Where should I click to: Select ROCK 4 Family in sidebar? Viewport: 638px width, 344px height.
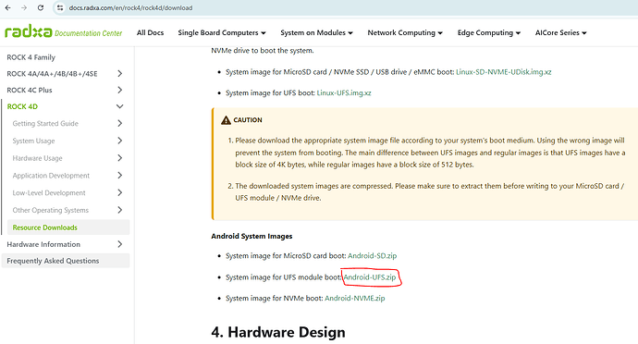click(31, 57)
